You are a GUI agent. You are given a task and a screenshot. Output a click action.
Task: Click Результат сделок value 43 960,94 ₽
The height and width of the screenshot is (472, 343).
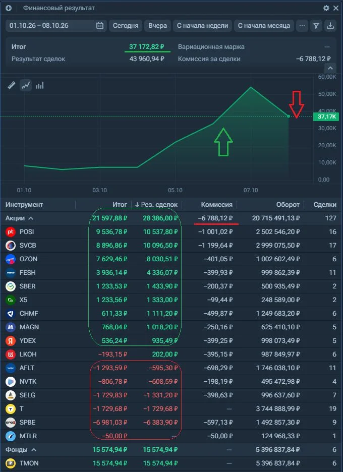(x=147, y=58)
